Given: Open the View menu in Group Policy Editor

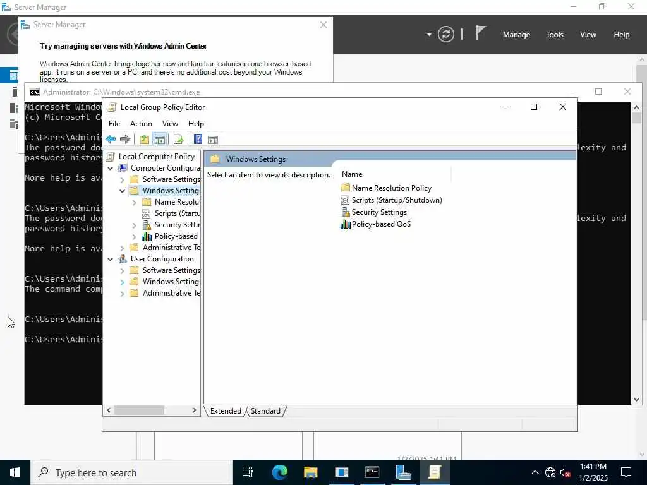Looking at the screenshot, I should point(170,124).
